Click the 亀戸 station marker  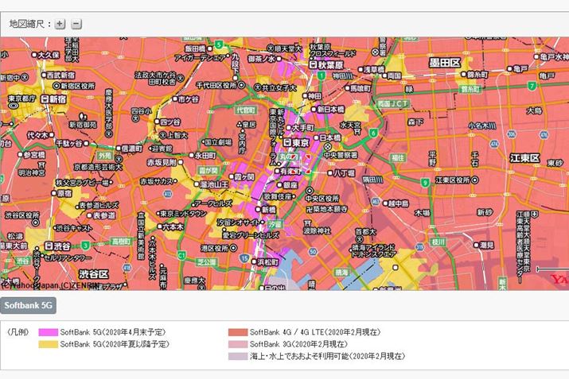pyautogui.click(x=509, y=68)
